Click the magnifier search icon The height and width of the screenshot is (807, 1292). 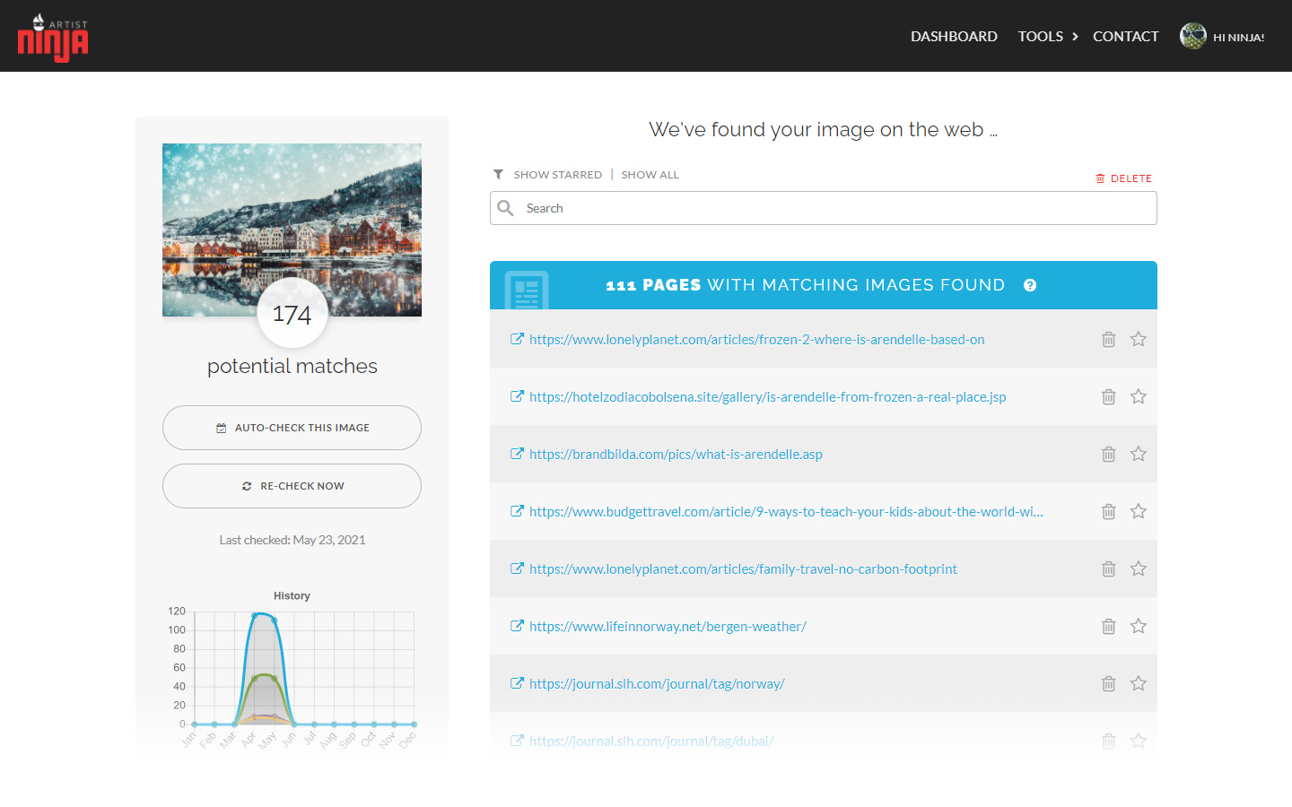coord(506,208)
